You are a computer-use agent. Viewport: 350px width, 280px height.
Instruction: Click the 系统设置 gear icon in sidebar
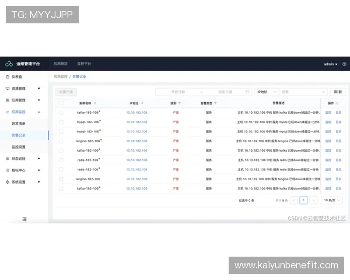(8, 182)
